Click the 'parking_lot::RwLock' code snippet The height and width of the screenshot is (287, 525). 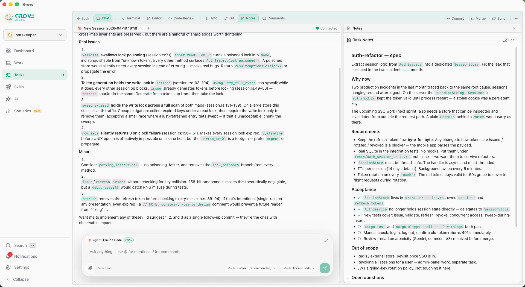click(118, 165)
